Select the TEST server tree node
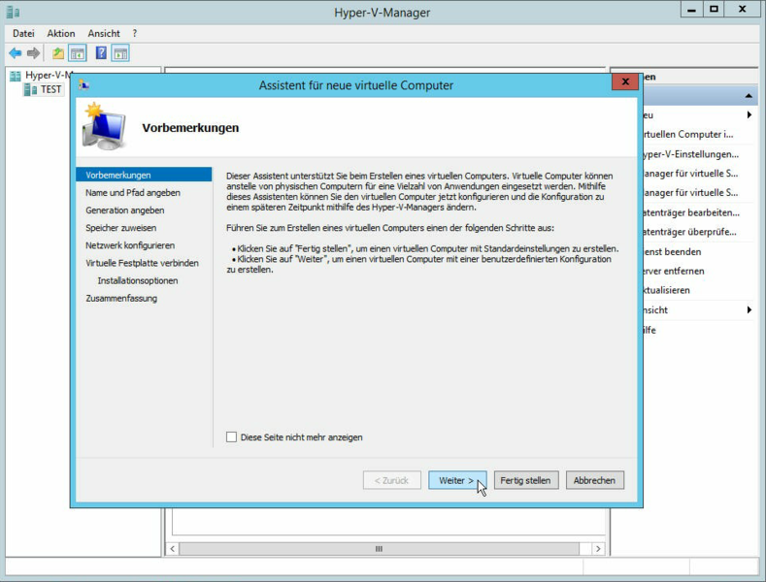This screenshot has height=582, width=766. (50, 89)
